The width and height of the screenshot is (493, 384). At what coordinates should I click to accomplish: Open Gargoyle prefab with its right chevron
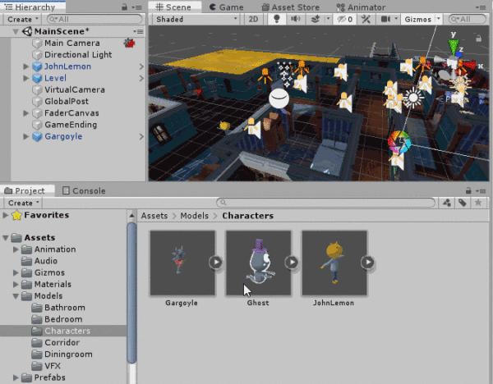tap(141, 136)
